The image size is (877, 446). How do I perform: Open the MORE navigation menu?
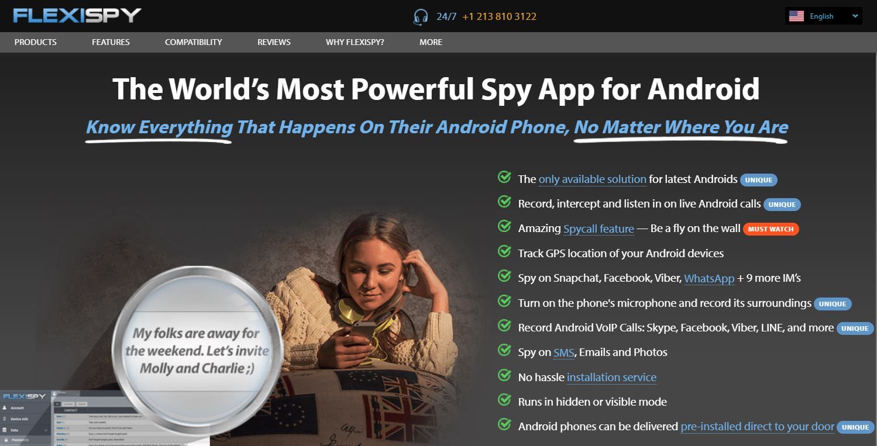431,42
